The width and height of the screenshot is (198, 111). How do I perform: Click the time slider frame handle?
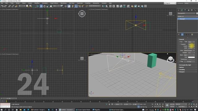pos(9,98)
